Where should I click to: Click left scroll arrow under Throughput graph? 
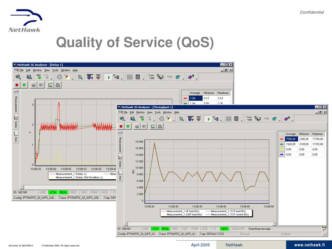(x=126, y=224)
